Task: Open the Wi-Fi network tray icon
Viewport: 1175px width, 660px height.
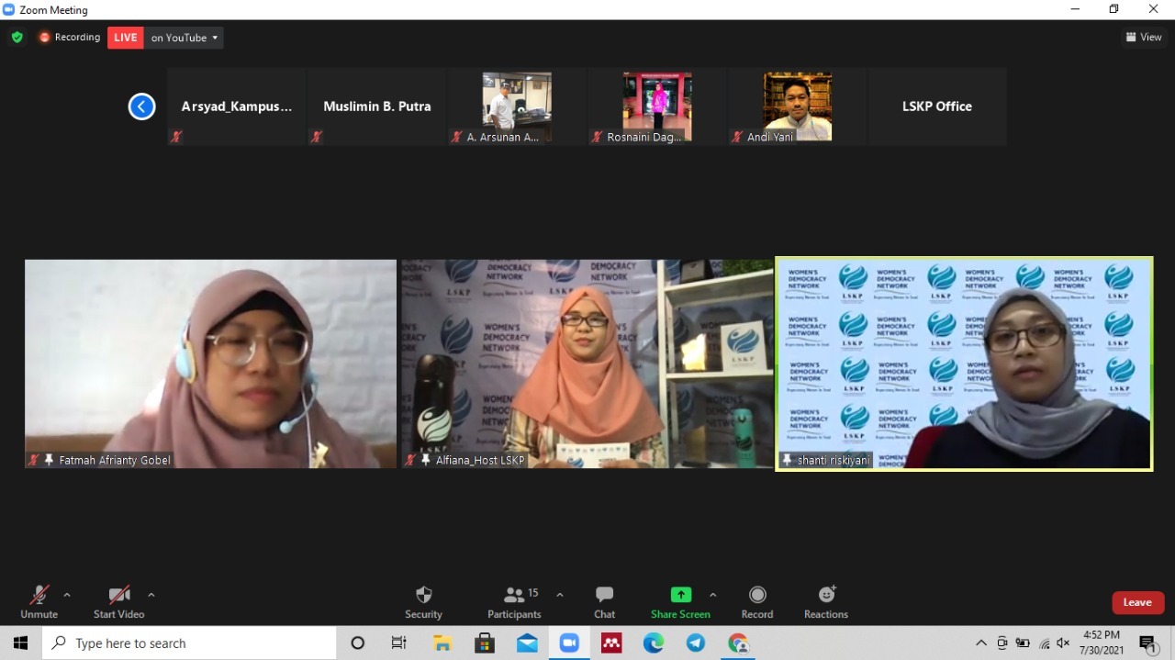Action: coord(1044,643)
